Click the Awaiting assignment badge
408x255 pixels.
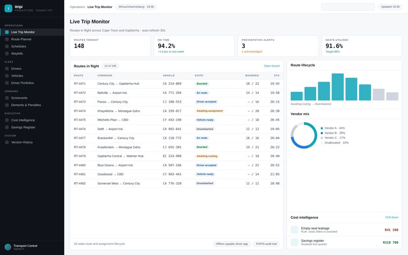210,111
